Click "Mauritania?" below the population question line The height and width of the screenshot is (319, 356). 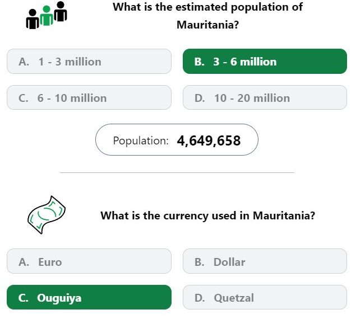pyautogui.click(x=207, y=25)
